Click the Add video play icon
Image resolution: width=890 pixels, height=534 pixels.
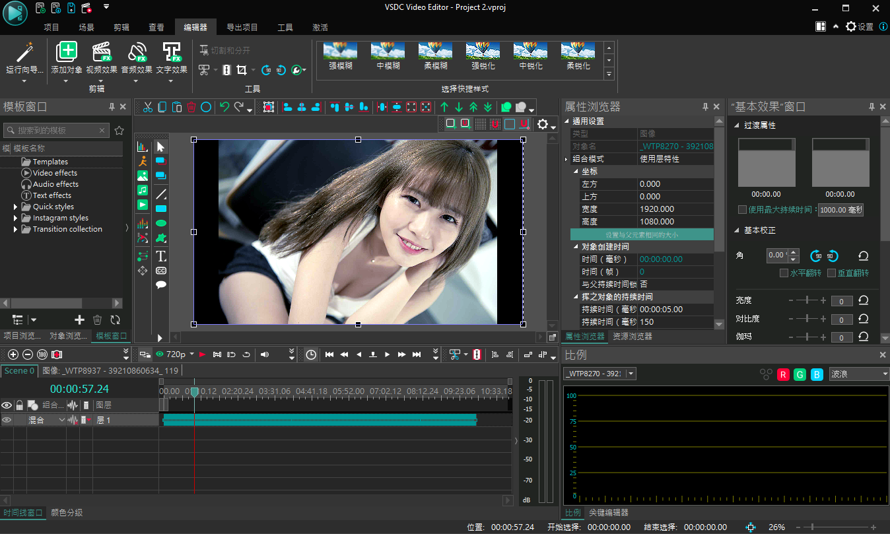click(143, 205)
